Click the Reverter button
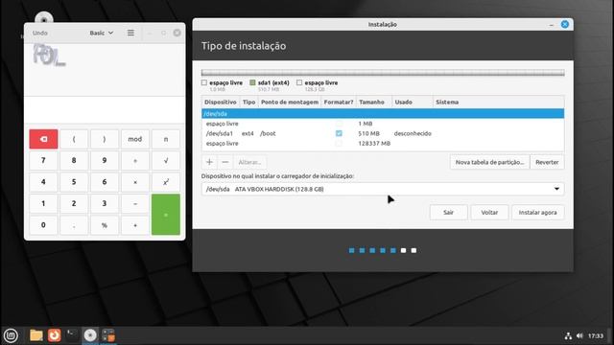Viewport: 614px width, 345px height. click(547, 162)
